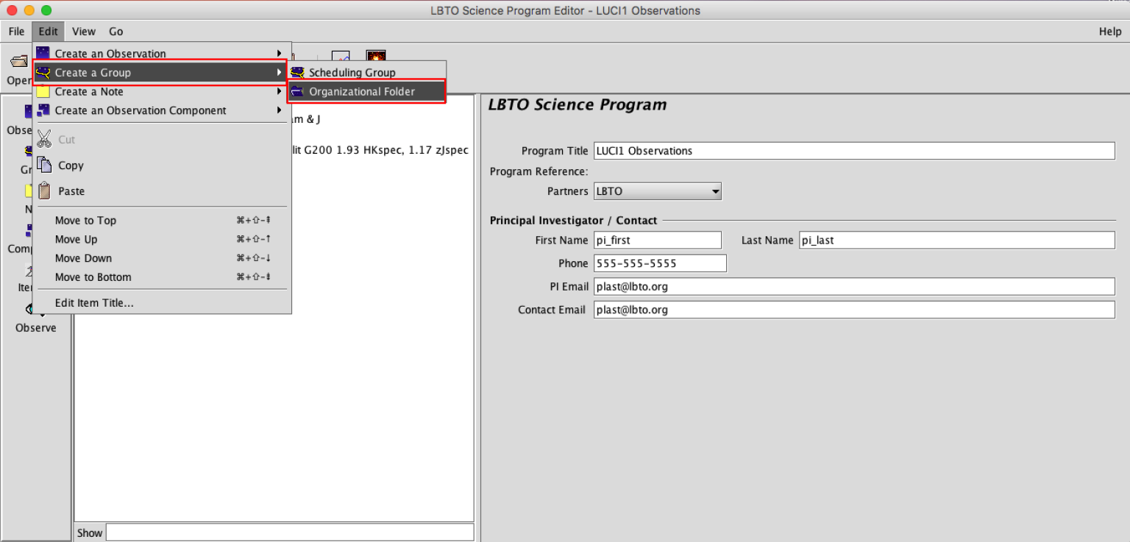
Task: Choose Organizational Folder from the submenu
Action: (366, 92)
